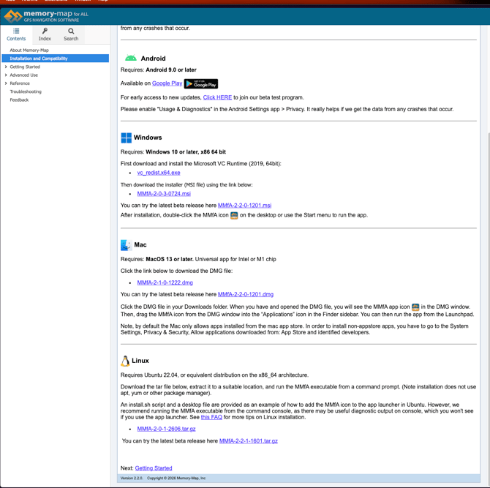
Task: Click the Memory-Map logo in the header
Action: click(x=45, y=15)
